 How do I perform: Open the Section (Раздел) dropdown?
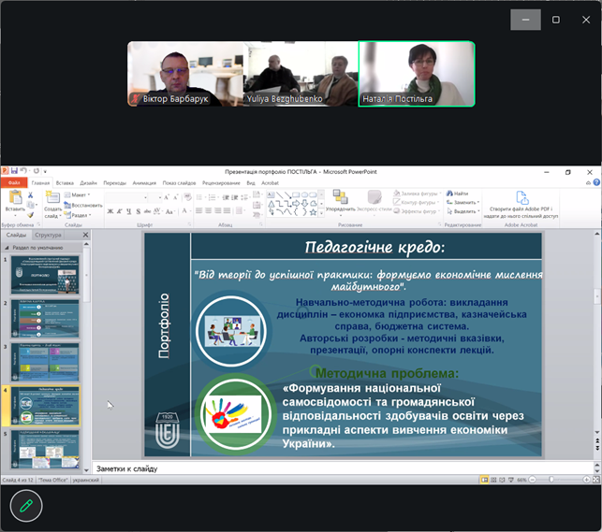pyautogui.click(x=78, y=215)
